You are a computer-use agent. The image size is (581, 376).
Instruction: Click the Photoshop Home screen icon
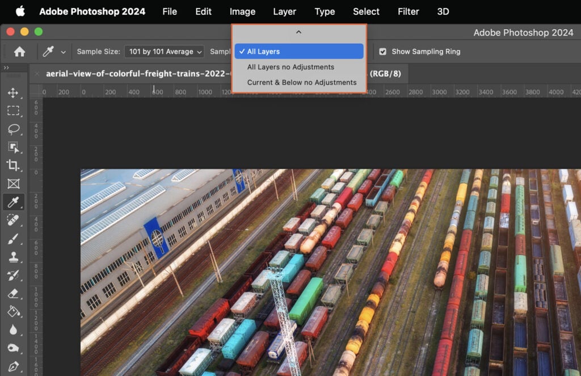coord(20,51)
